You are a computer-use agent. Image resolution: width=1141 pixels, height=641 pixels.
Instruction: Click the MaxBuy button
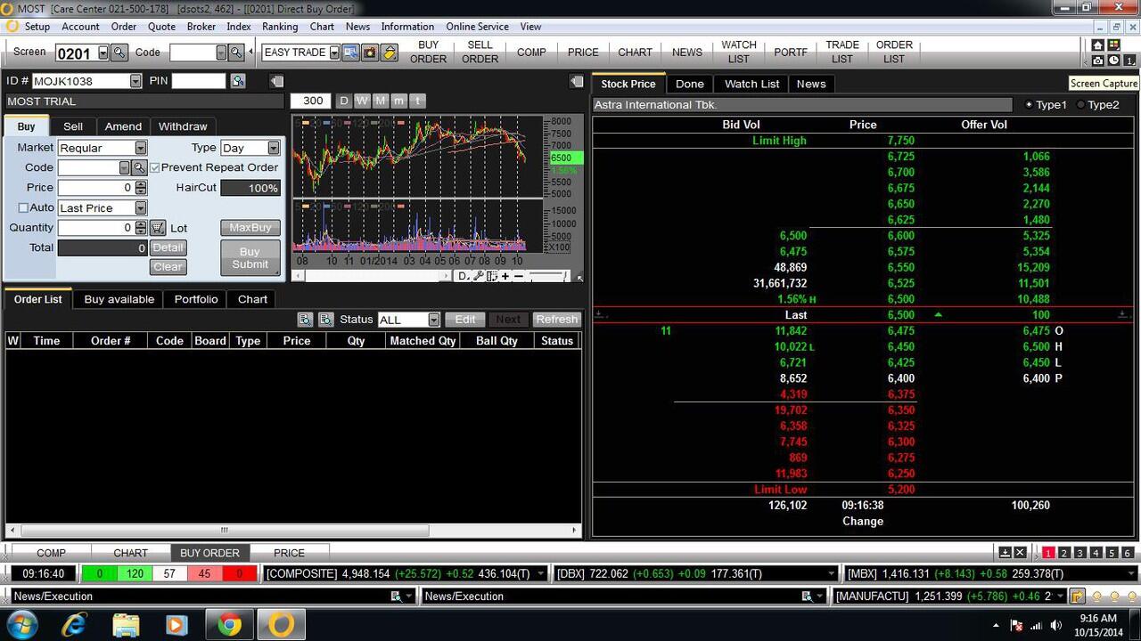250,228
